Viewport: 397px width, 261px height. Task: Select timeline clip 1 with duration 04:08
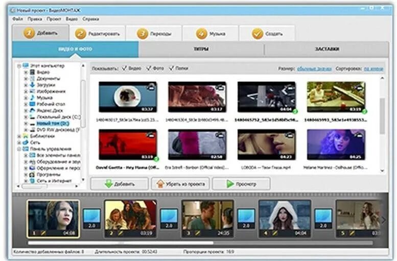pyautogui.click(x=53, y=219)
